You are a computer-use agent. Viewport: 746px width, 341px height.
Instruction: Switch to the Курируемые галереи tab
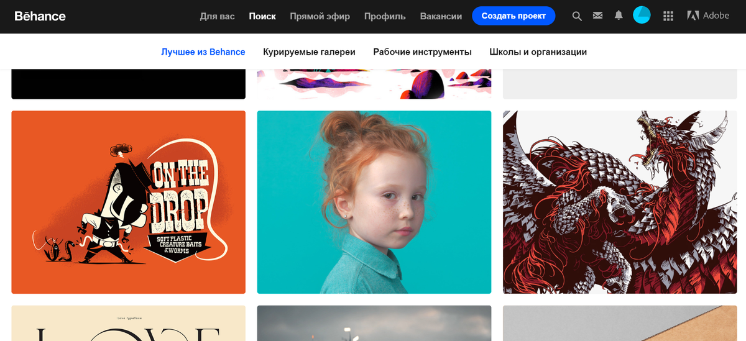click(309, 52)
